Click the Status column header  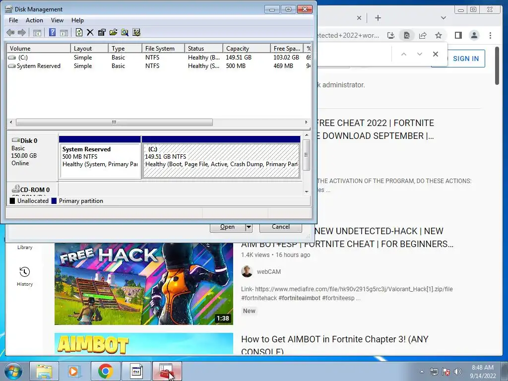click(204, 48)
